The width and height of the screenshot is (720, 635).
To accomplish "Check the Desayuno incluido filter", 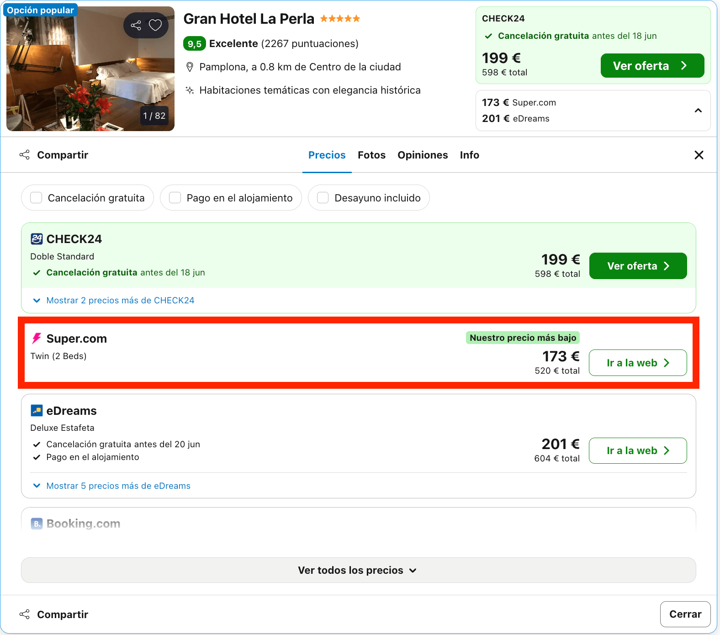I will pyautogui.click(x=323, y=198).
